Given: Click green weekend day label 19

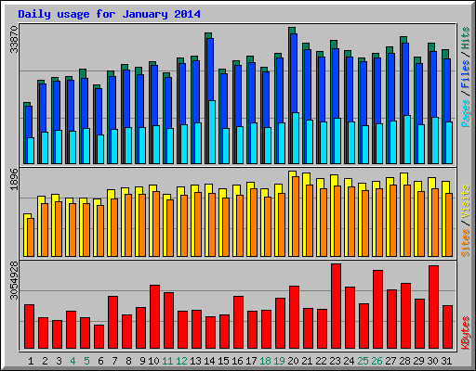Looking at the screenshot, I should 279,361.
